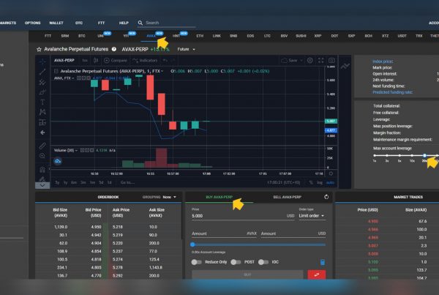The height and width of the screenshot is (295, 439).
Task: Select the zoom in tool on chart
Action: point(42,156)
